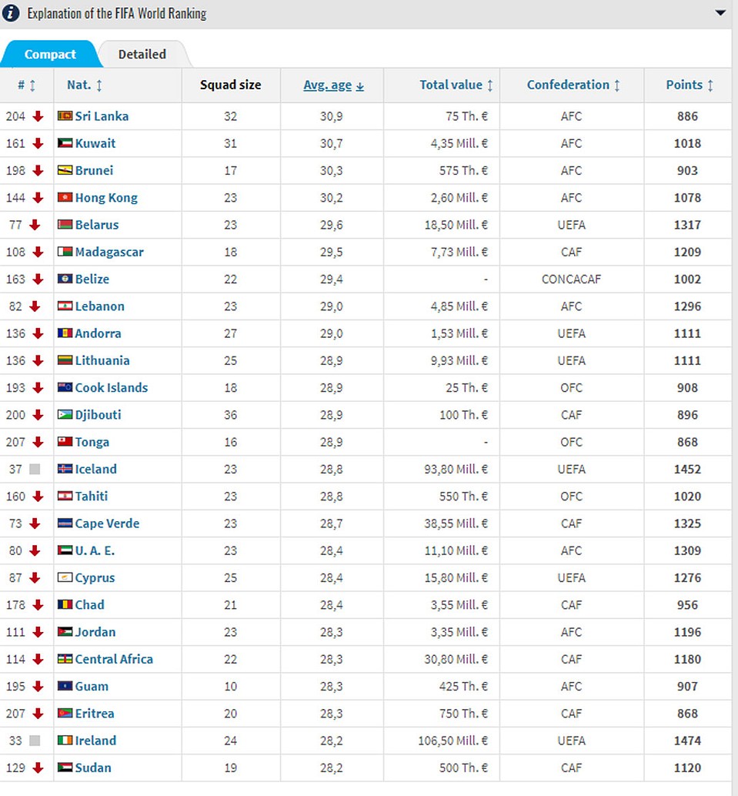Screen dimensions: 738x796
Task: Go to Andorra team page
Action: [98, 333]
